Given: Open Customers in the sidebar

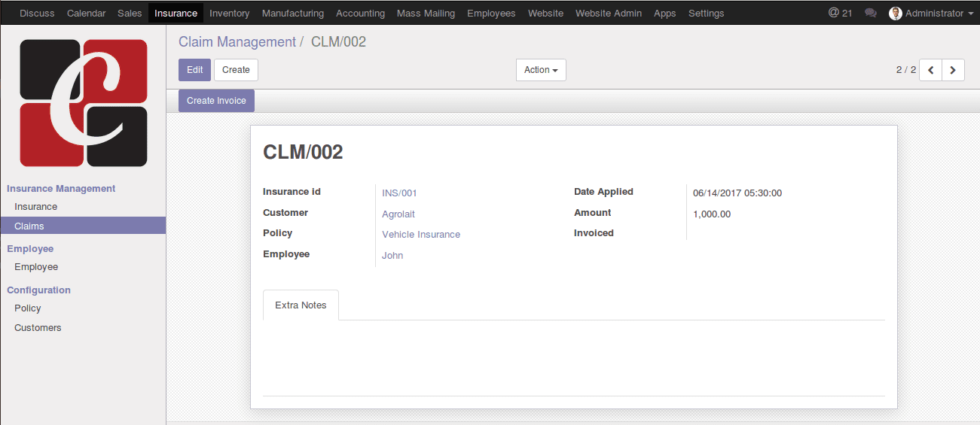Looking at the screenshot, I should coord(83,328).
